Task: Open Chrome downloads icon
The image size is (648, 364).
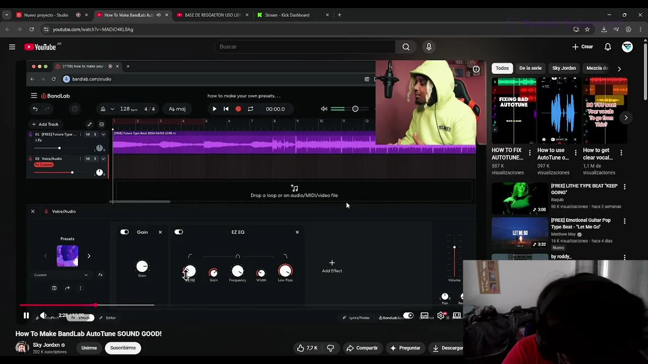Action: tap(604, 29)
